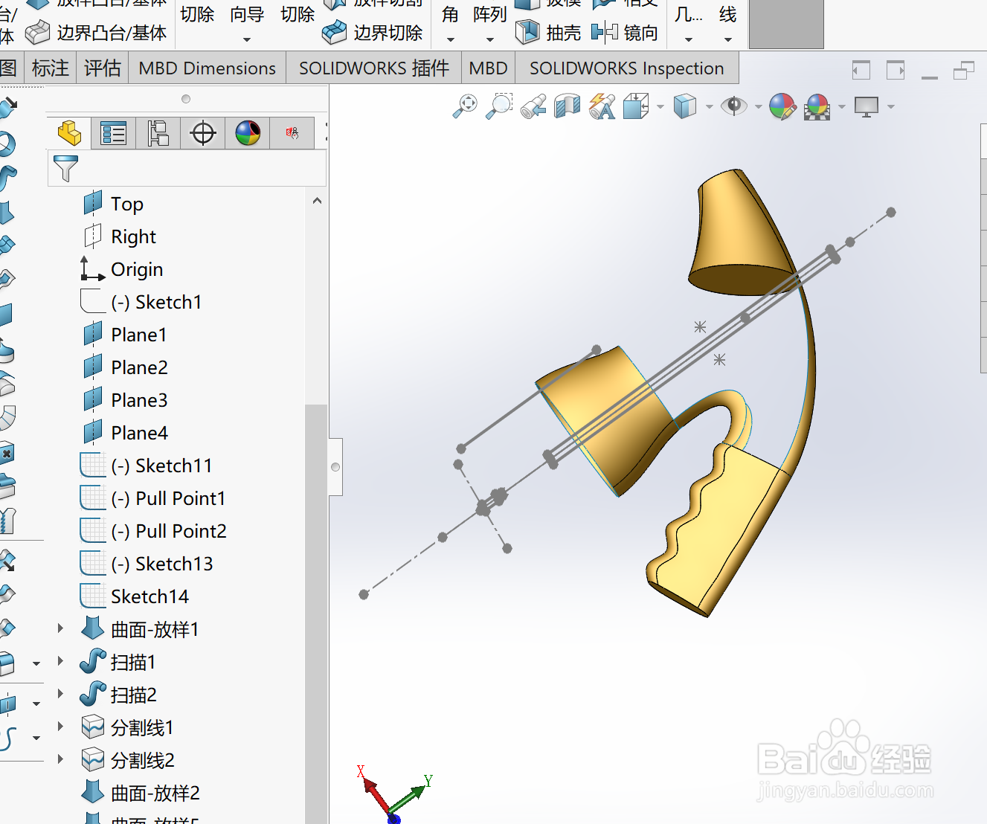Click the View Orientation icon
Screen dimensions: 987x824
[636, 106]
